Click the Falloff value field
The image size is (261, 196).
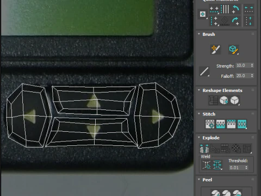pyautogui.click(x=243, y=76)
